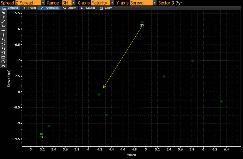The height and width of the screenshot is (159, 243).
Task: Select the ellipse shape tool
Action: pos(3,66)
